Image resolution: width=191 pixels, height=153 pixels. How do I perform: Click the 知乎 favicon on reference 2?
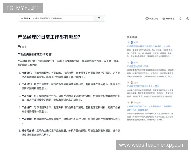click(x=132, y=62)
